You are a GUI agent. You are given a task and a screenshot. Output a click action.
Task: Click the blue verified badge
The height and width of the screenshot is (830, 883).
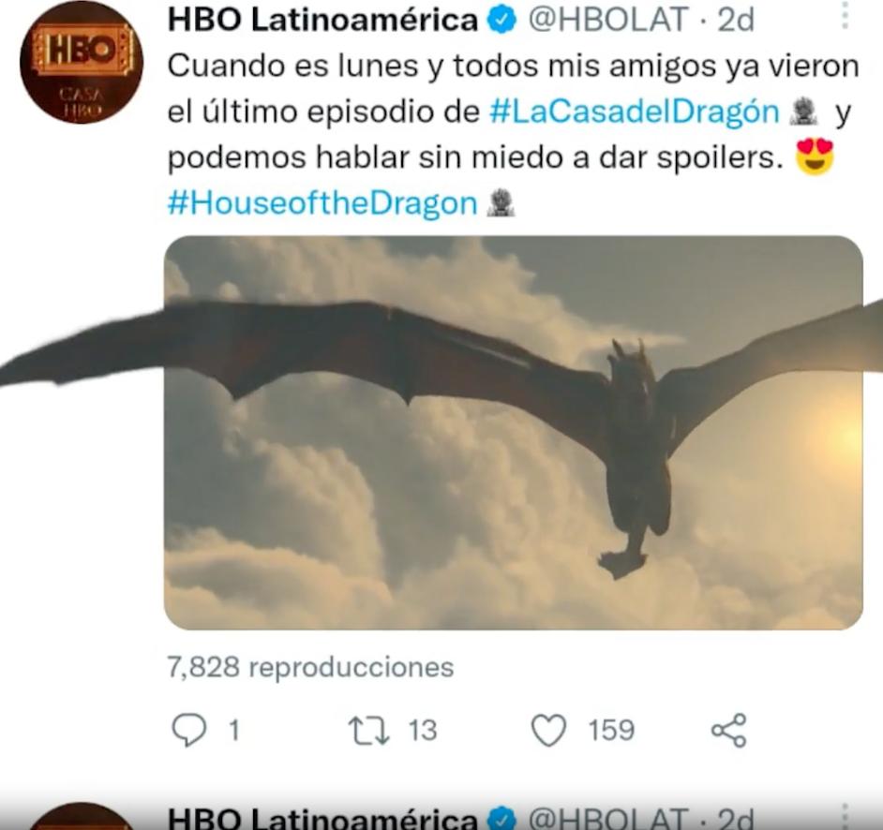pyautogui.click(x=501, y=22)
